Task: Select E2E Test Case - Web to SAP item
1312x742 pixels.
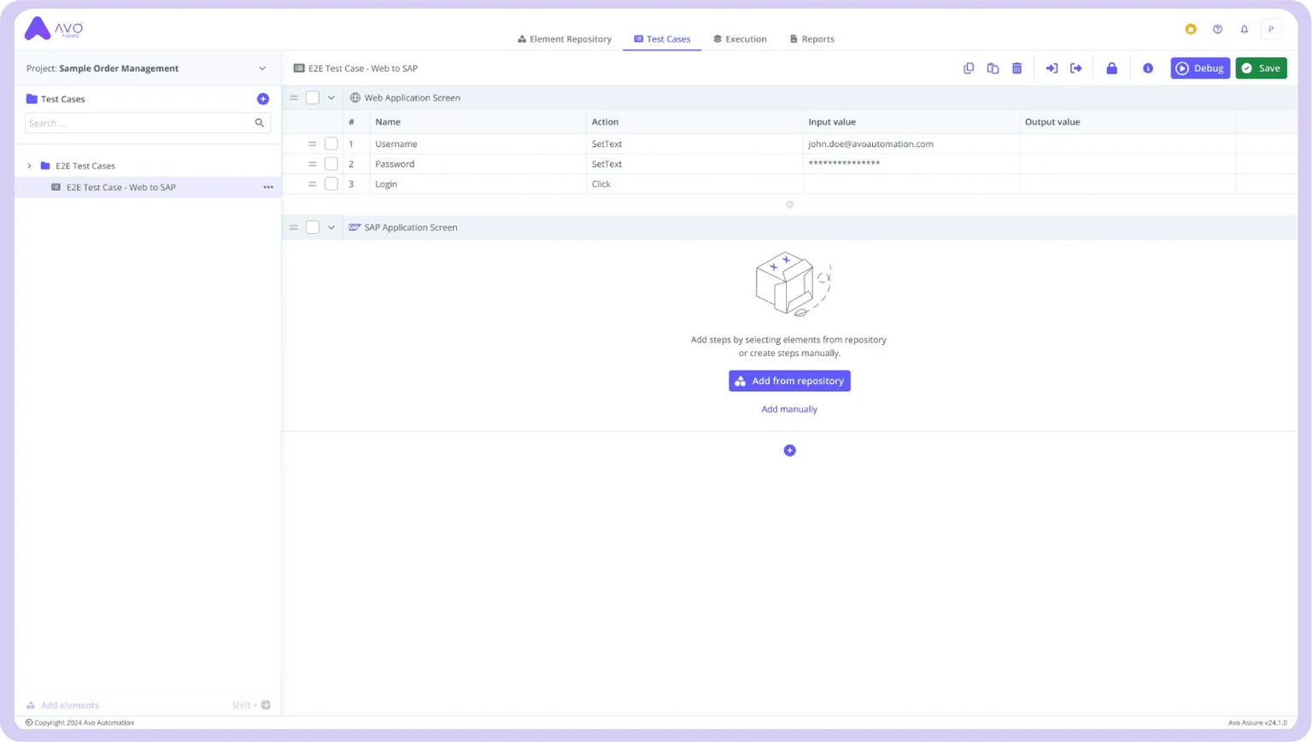Action: (148, 187)
